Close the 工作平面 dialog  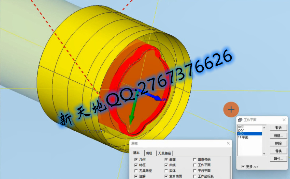coord(284,120)
